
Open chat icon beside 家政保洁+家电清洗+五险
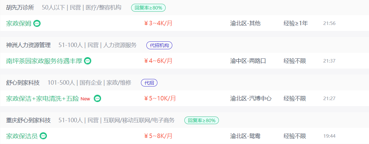(x=98, y=99)
